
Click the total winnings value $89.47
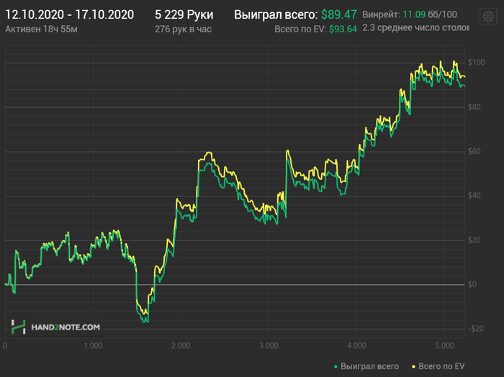click(x=339, y=15)
